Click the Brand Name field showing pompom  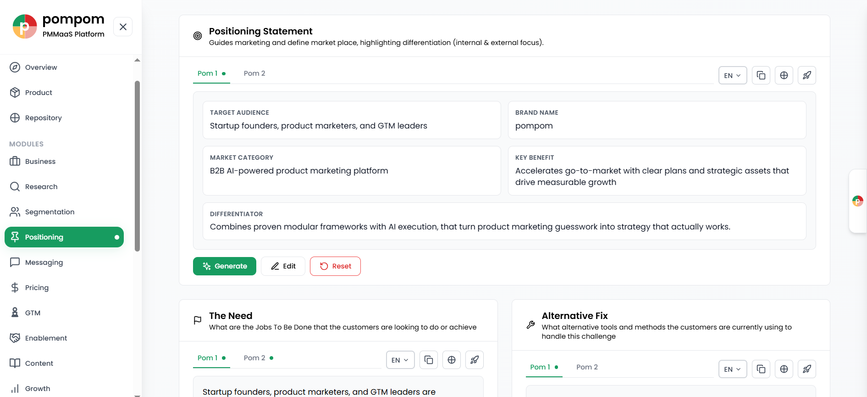(x=657, y=120)
